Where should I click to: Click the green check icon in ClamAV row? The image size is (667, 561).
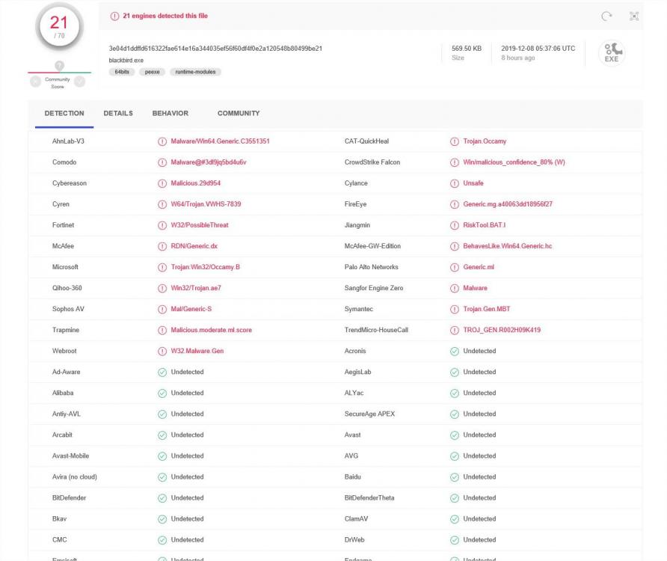point(455,519)
